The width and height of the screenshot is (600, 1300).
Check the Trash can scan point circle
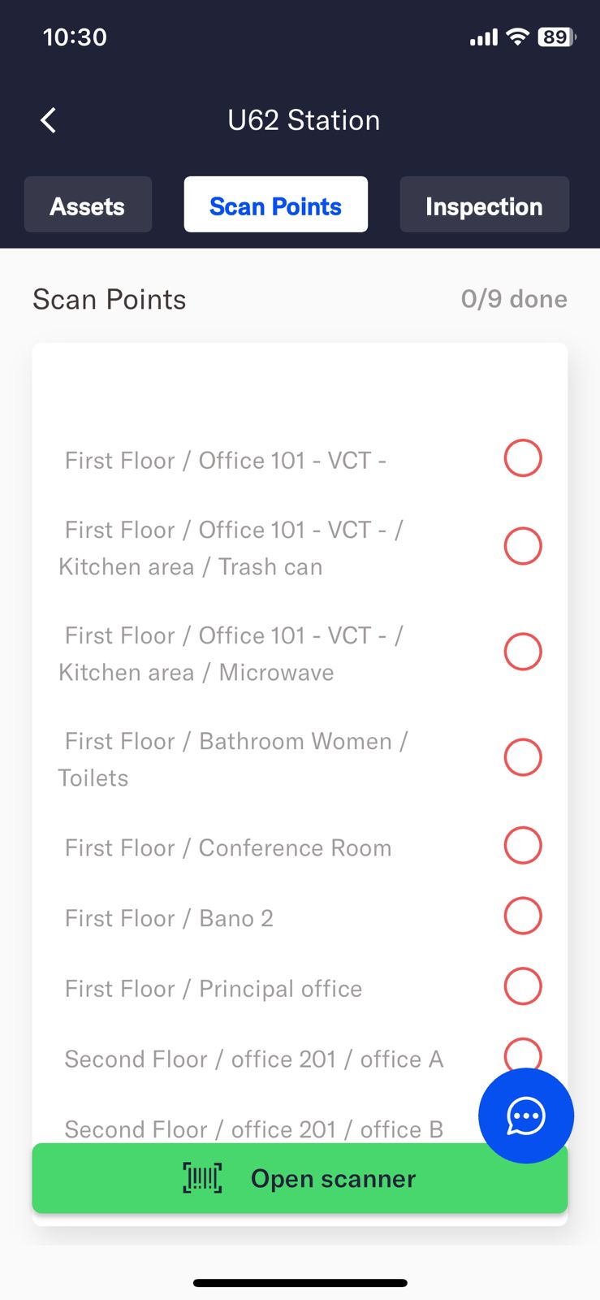point(522,546)
